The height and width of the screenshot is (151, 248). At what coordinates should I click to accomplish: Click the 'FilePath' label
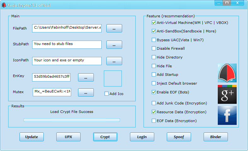pyautogui.click(x=20, y=28)
